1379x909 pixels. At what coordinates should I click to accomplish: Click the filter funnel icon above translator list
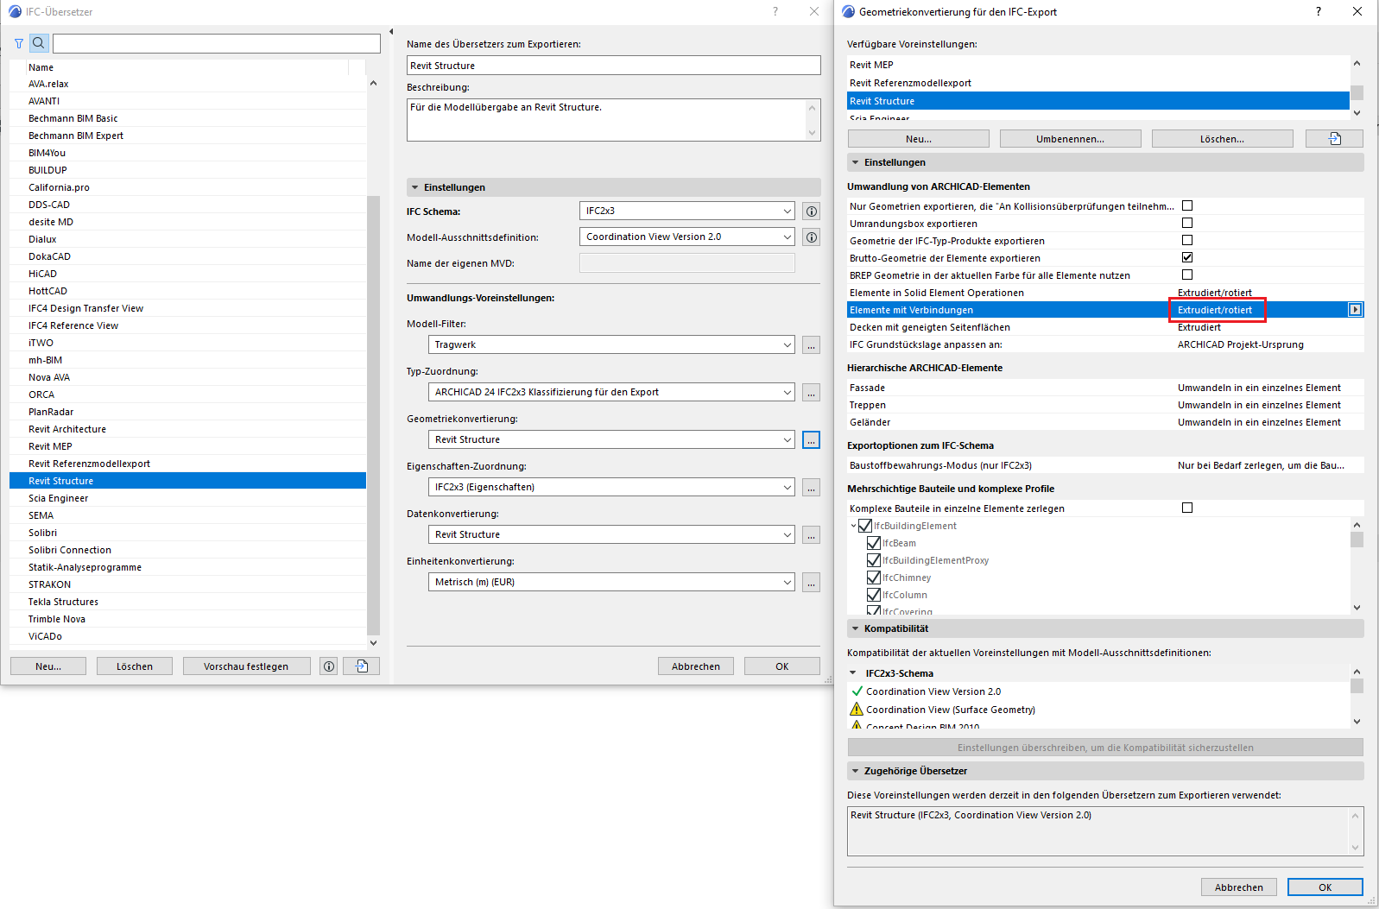click(x=19, y=43)
